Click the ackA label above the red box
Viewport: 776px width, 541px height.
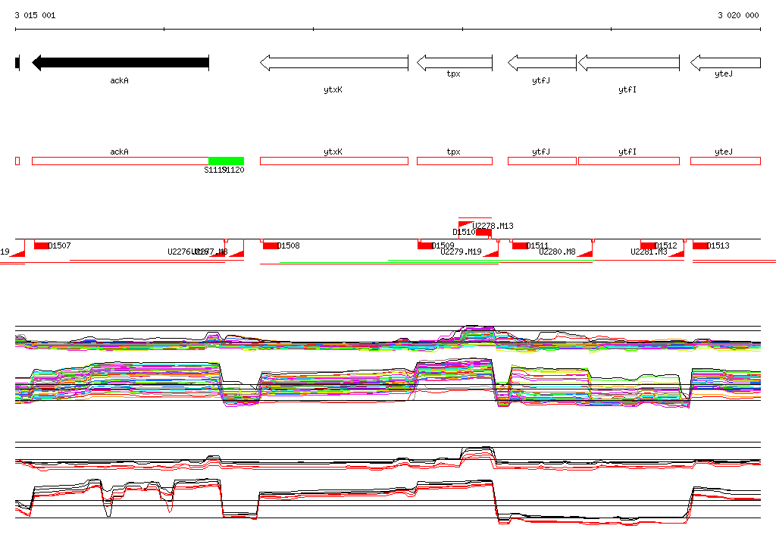[x=119, y=152]
